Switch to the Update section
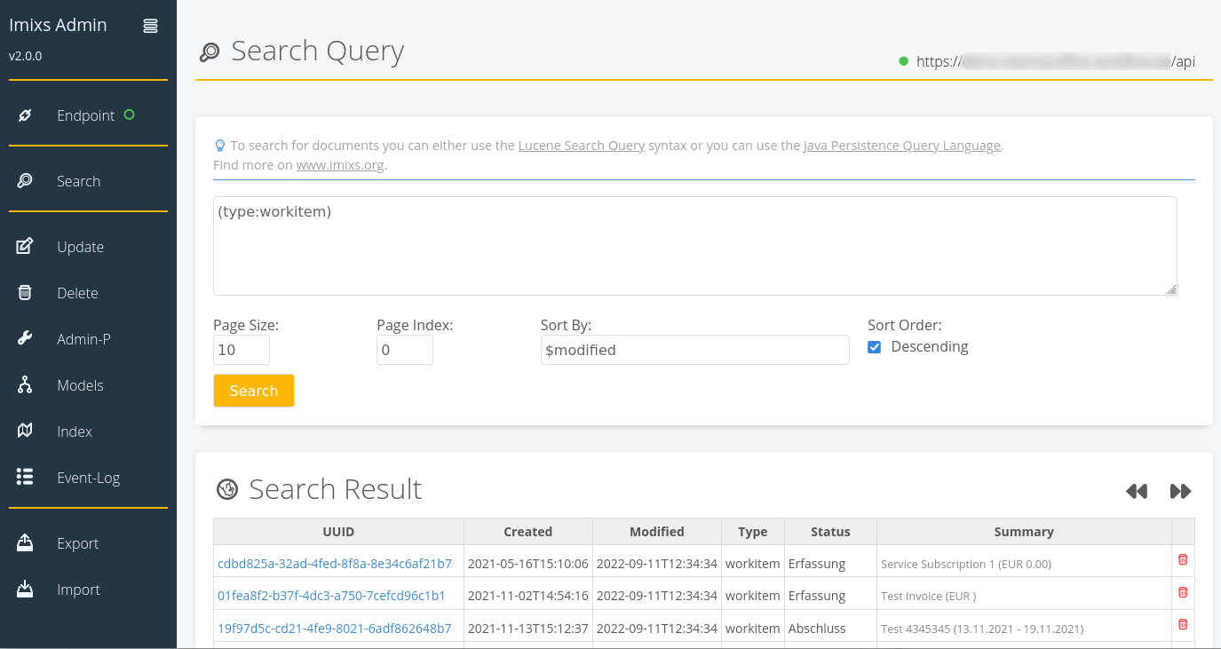 pyautogui.click(x=79, y=246)
